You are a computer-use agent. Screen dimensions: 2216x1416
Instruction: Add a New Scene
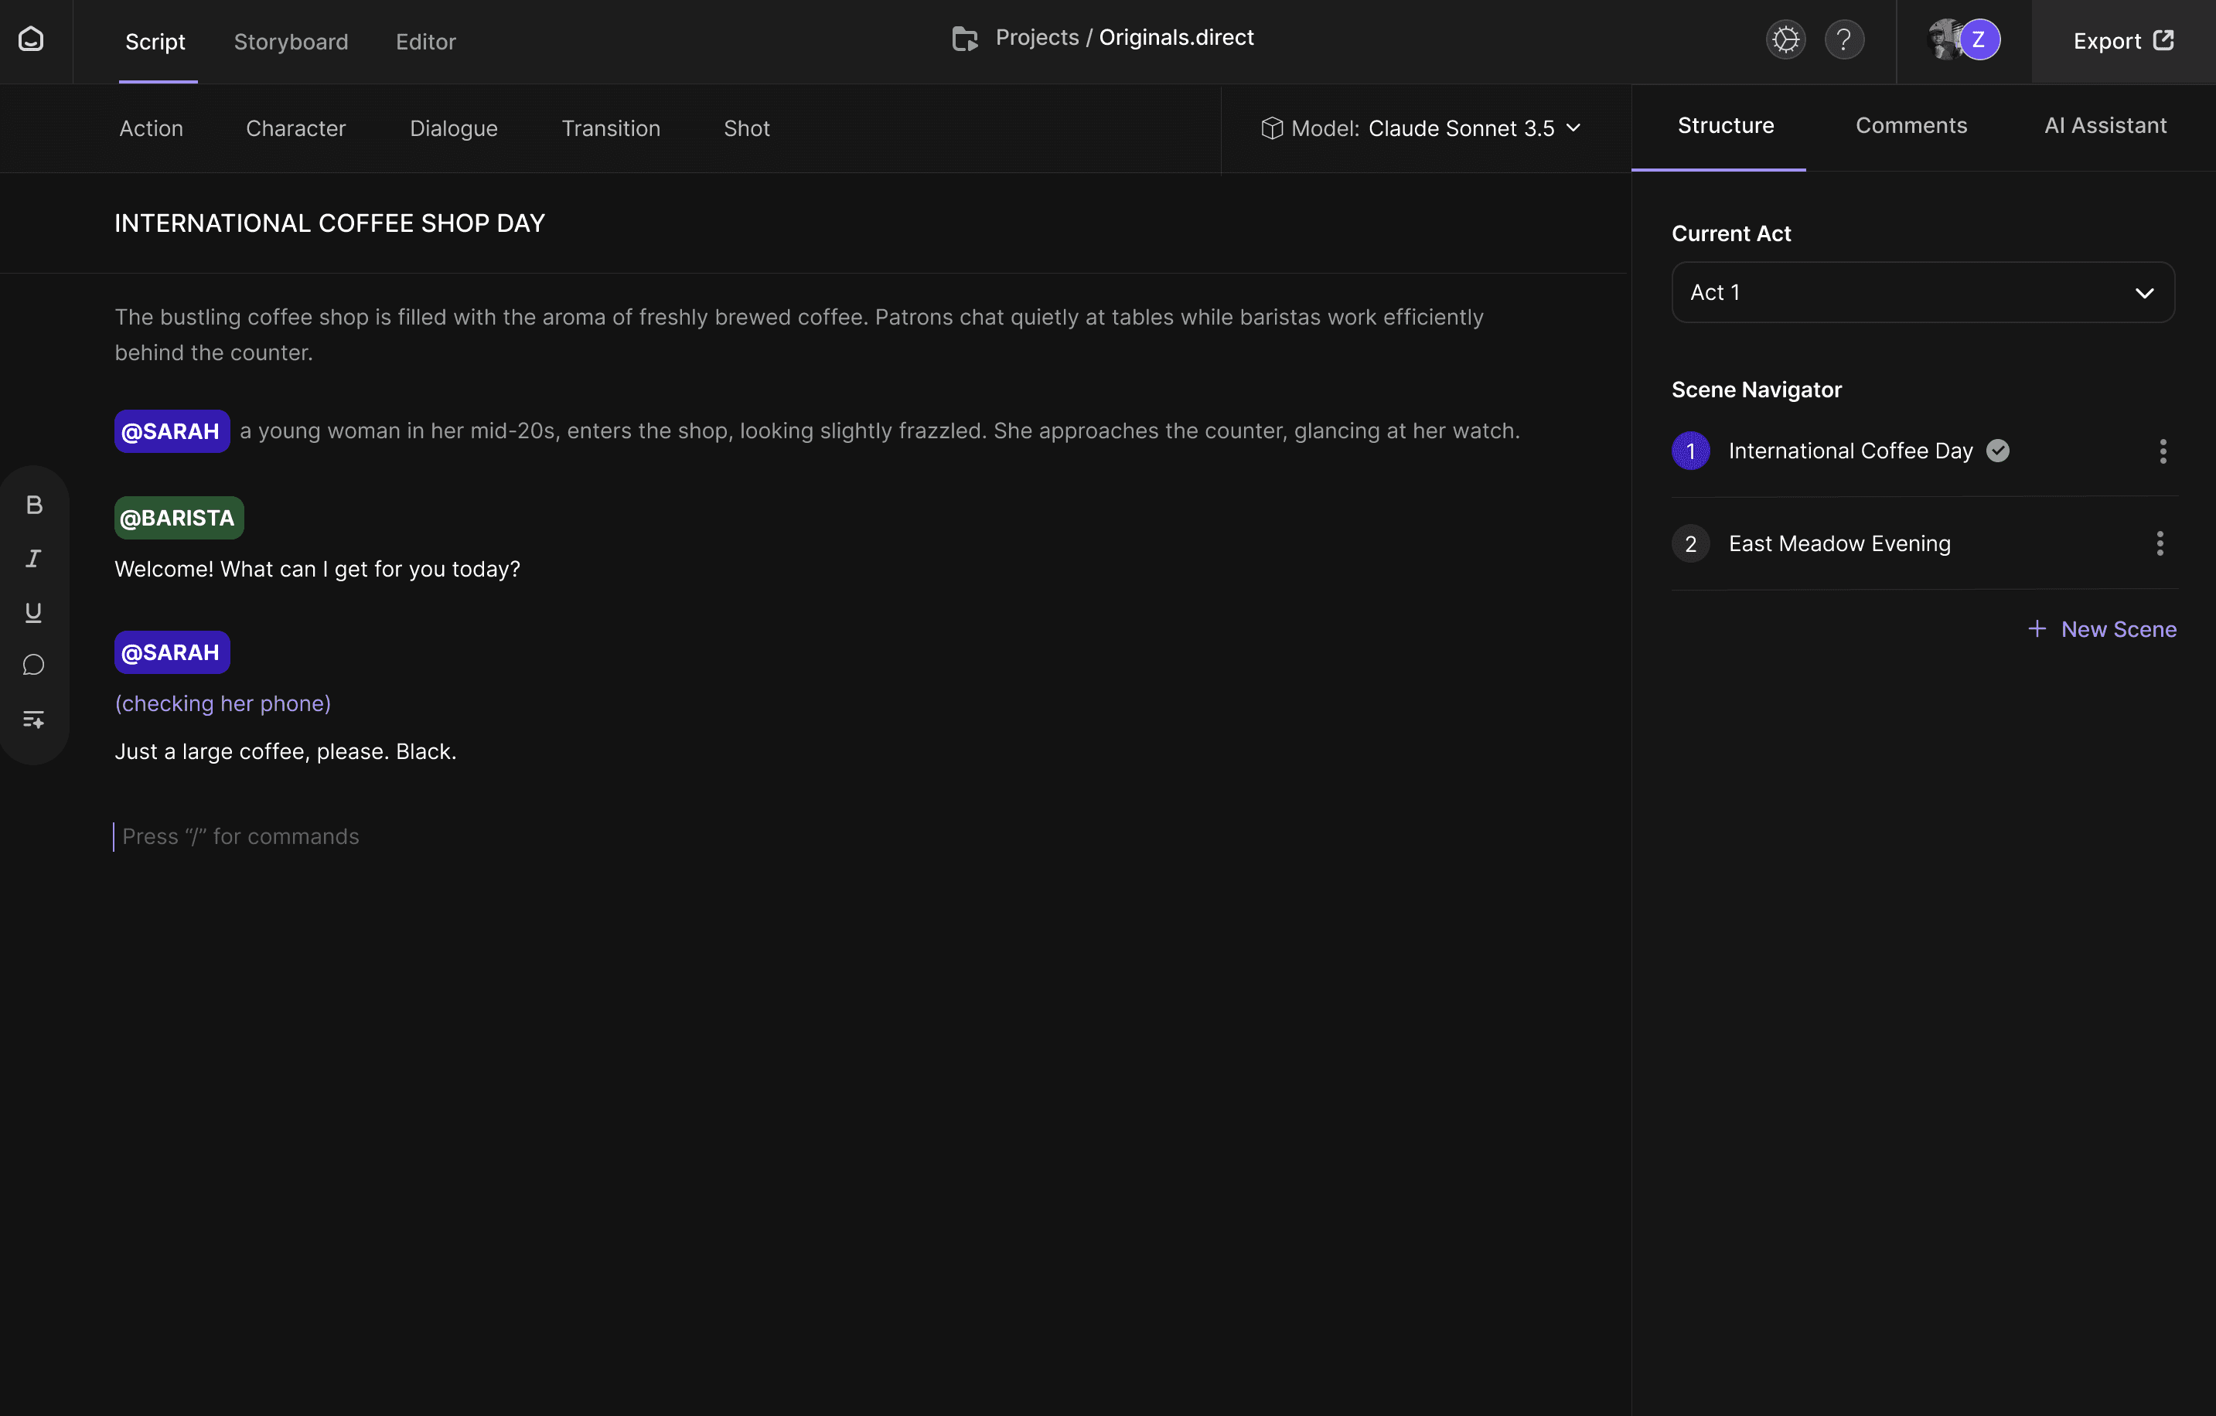click(2103, 629)
